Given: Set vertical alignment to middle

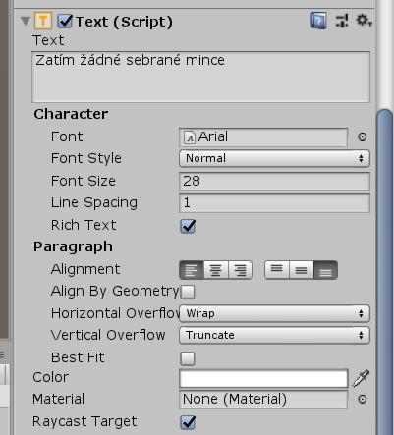Looking at the screenshot, I should [302, 270].
